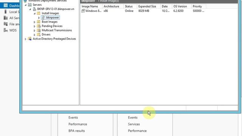The image size is (242, 136).
Task: Click the Windows 8 install image icon
Action: pos(83,11)
